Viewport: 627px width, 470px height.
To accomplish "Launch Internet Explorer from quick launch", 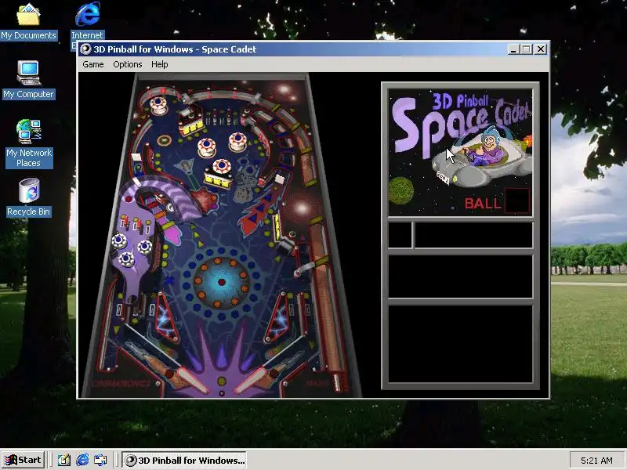I will tap(82, 460).
